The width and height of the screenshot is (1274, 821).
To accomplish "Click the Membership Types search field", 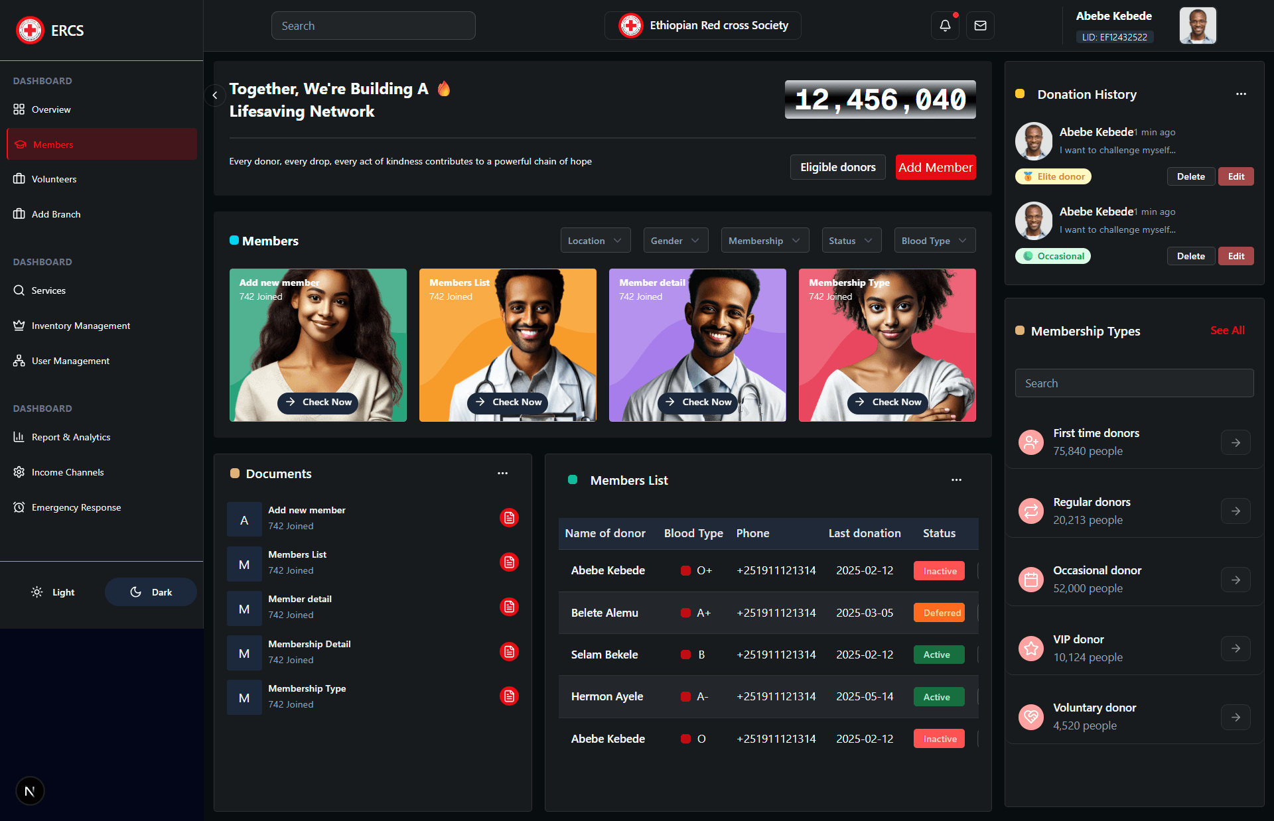I will click(x=1133, y=383).
